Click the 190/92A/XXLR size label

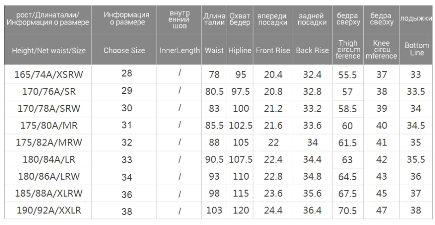tap(49, 210)
